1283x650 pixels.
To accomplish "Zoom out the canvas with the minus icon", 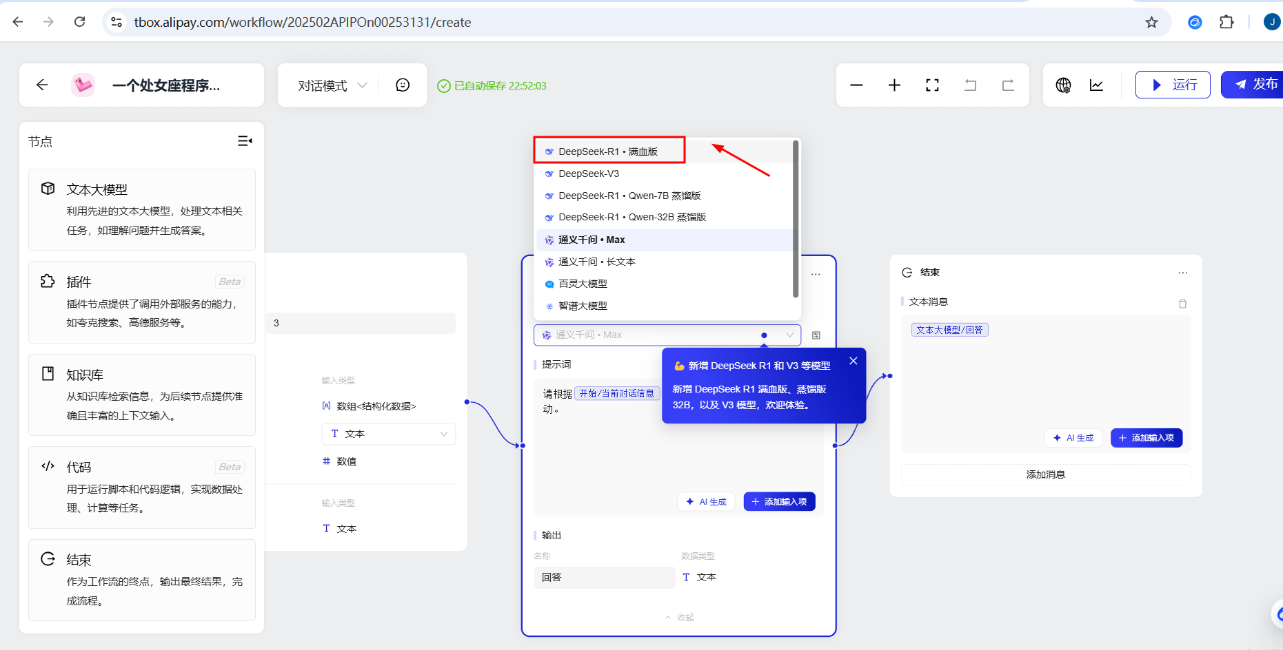I will coord(856,85).
